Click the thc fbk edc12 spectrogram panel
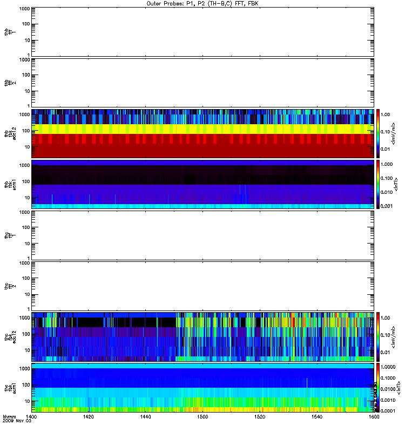The height and width of the screenshot is (432, 405). point(202,337)
